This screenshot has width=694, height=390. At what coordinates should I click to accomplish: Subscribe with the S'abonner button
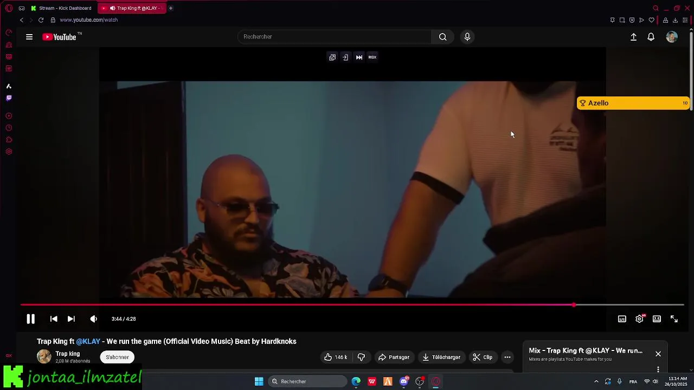[117, 357]
